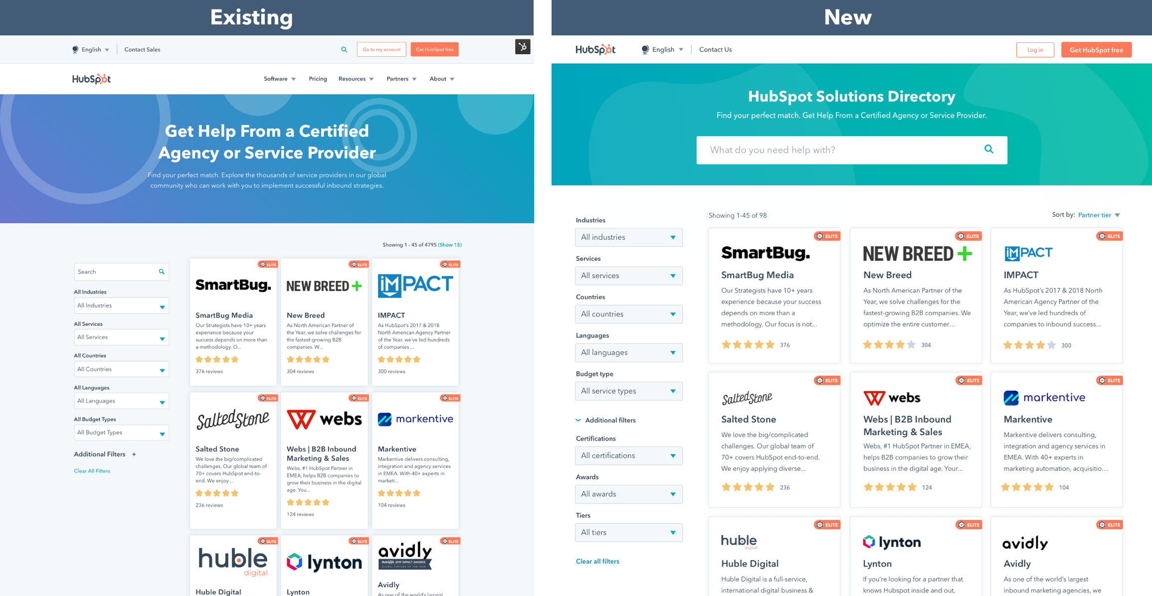Click Get HubSpot free button in Existing
Image resolution: width=1152 pixels, height=596 pixels.
[x=434, y=49]
